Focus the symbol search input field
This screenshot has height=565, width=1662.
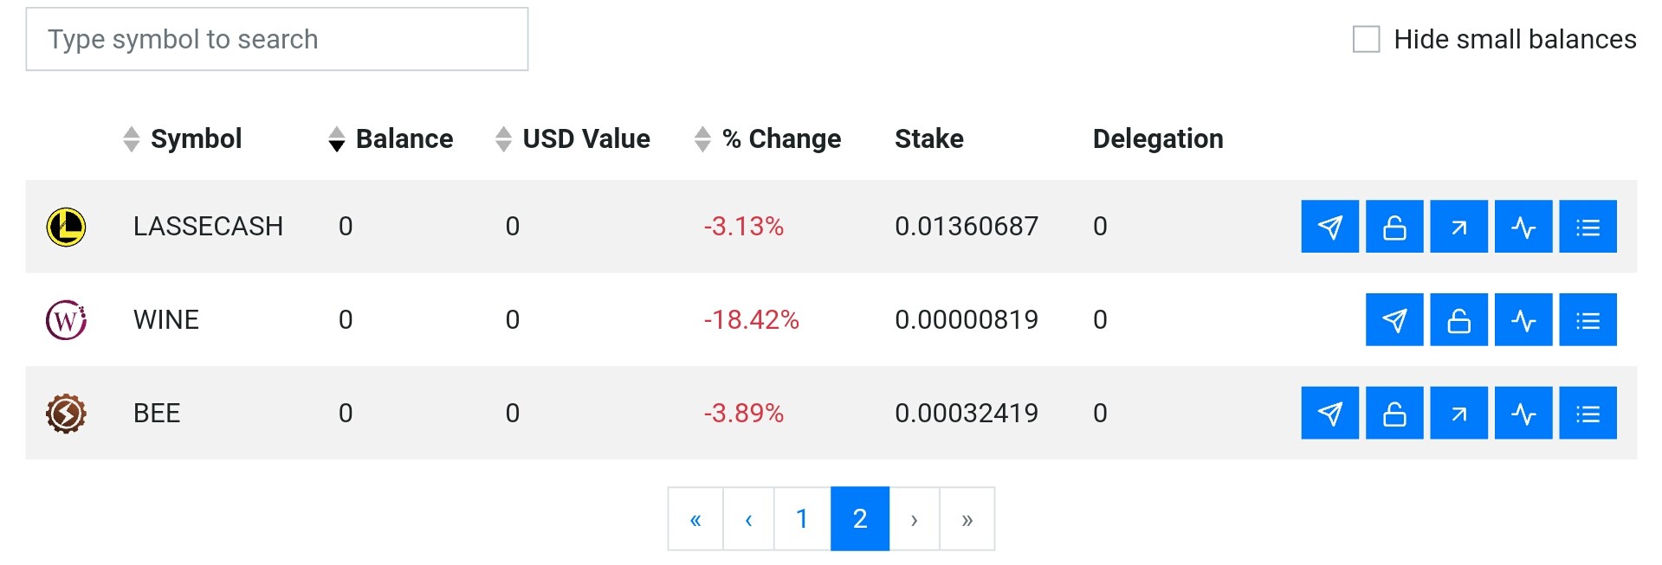click(x=277, y=39)
